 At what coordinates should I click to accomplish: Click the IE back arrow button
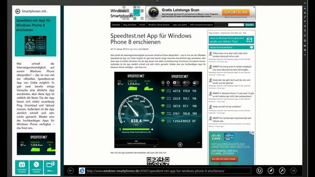point(70,171)
